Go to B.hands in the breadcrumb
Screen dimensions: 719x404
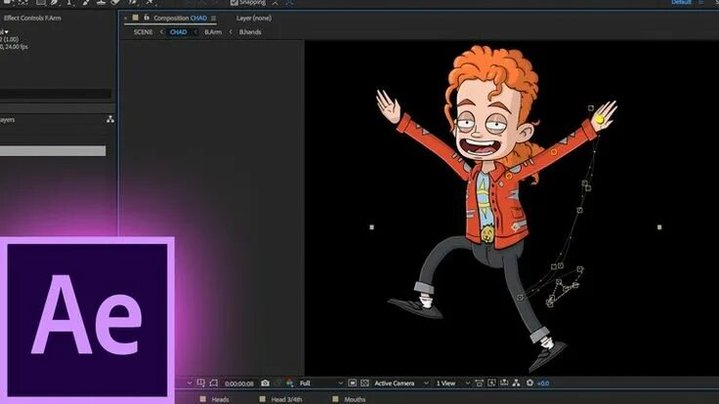point(250,32)
